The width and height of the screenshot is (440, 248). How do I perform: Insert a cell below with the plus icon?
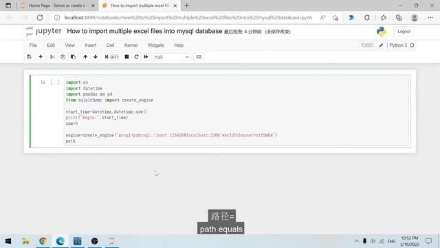pyautogui.click(x=41, y=56)
